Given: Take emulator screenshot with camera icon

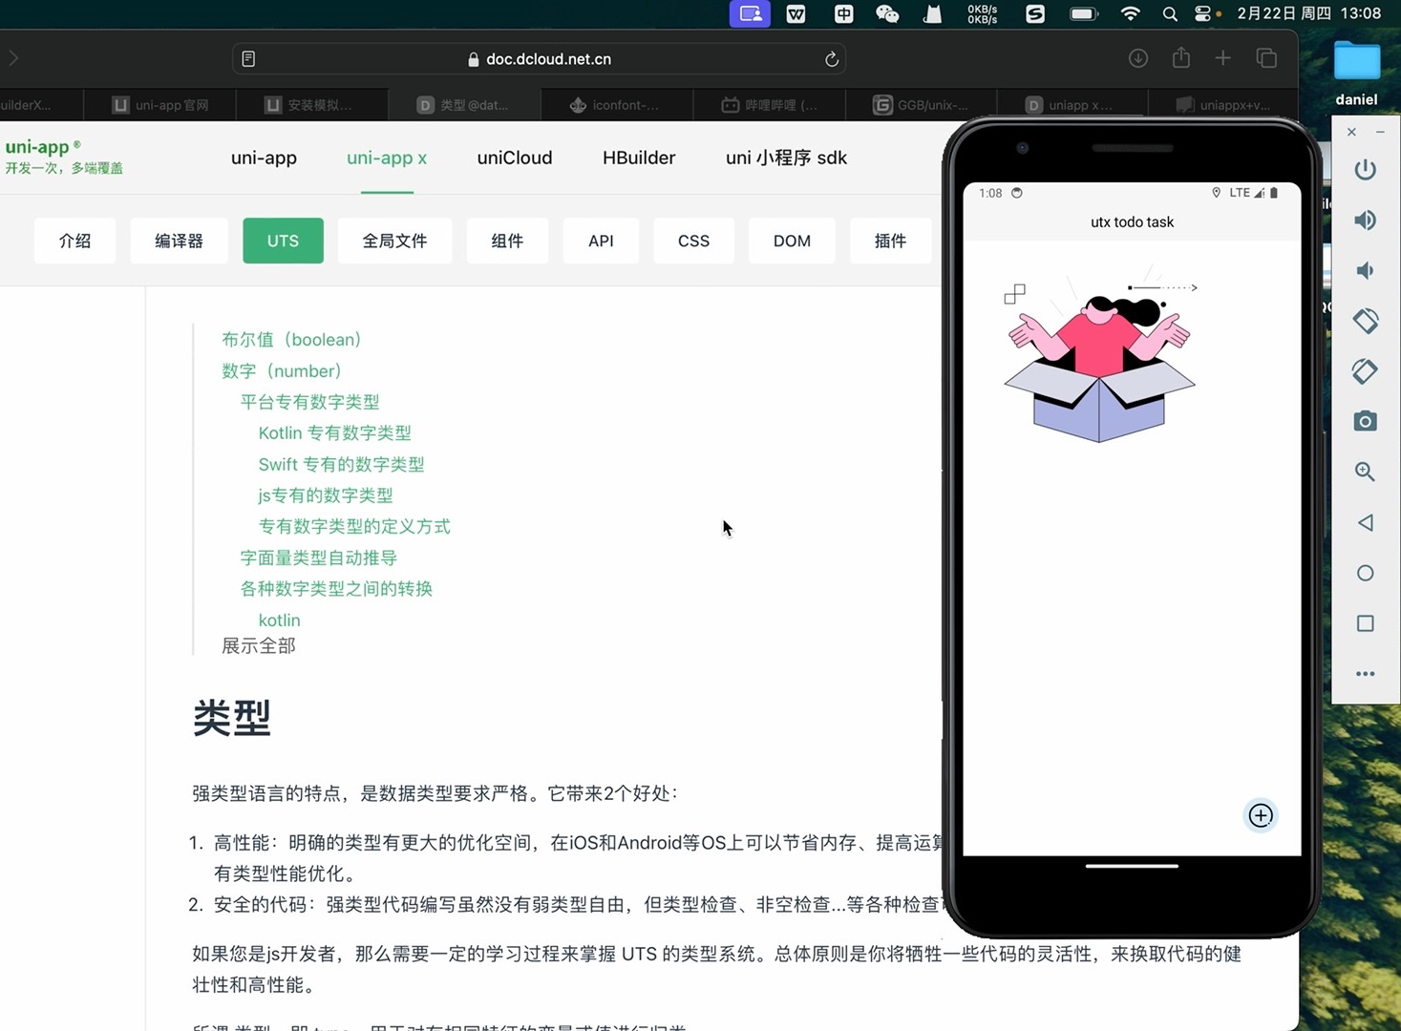Looking at the screenshot, I should (1365, 421).
